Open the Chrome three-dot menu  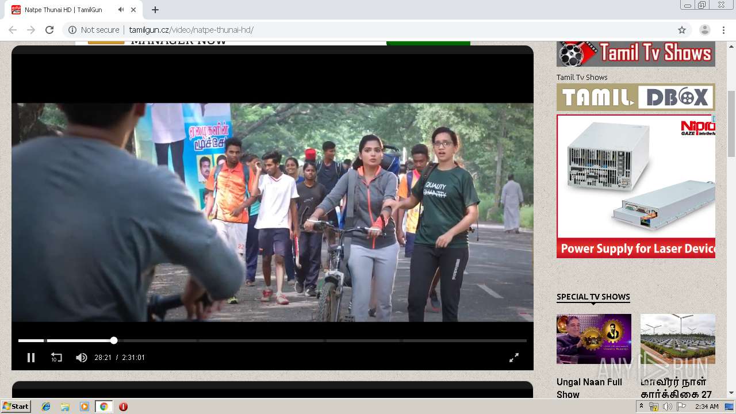723,30
